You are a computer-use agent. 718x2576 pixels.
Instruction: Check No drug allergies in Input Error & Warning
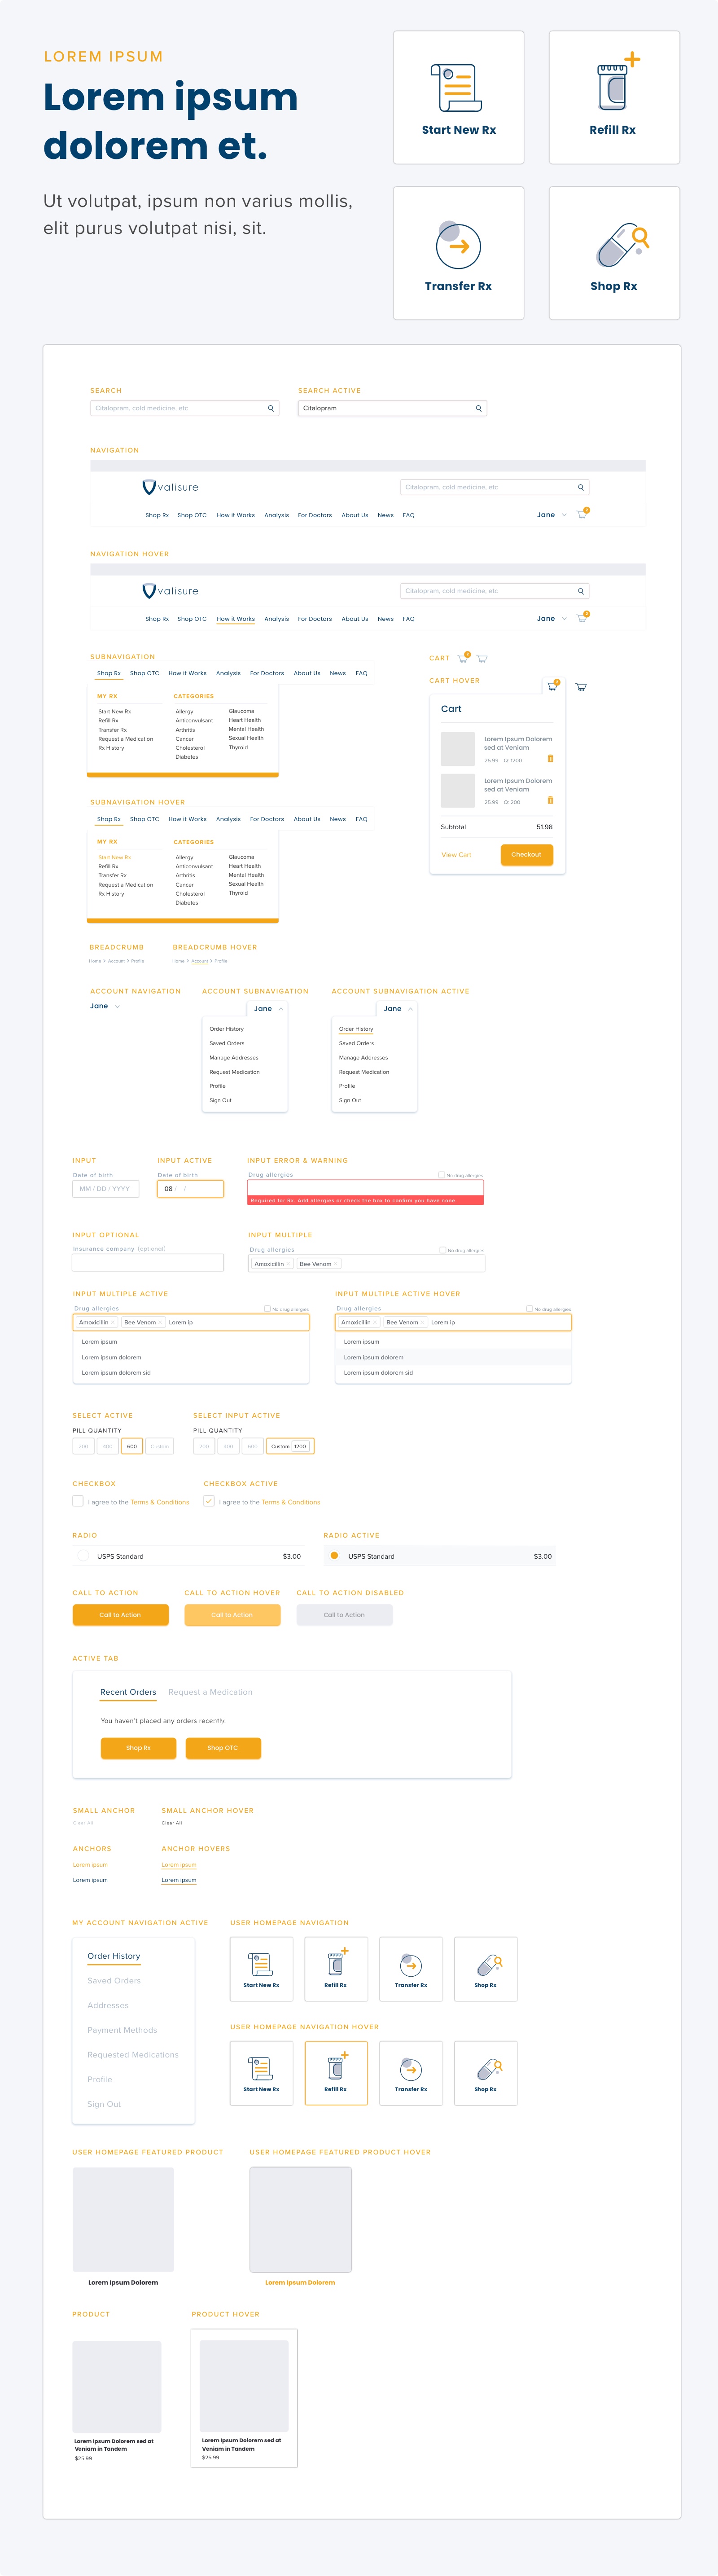click(441, 1175)
